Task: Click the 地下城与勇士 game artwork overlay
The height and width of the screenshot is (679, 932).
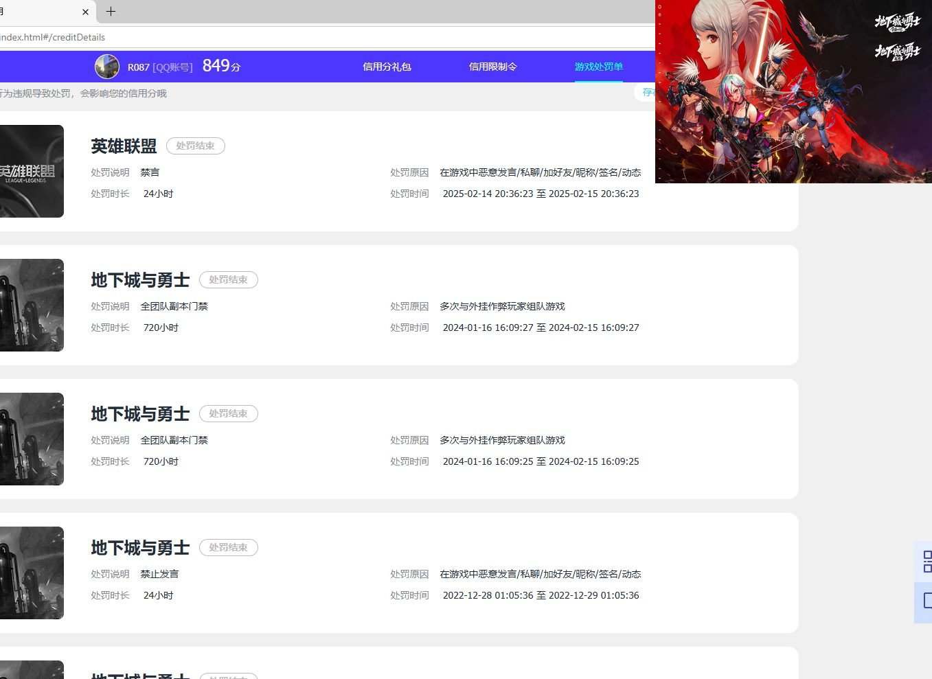Action: [x=793, y=91]
